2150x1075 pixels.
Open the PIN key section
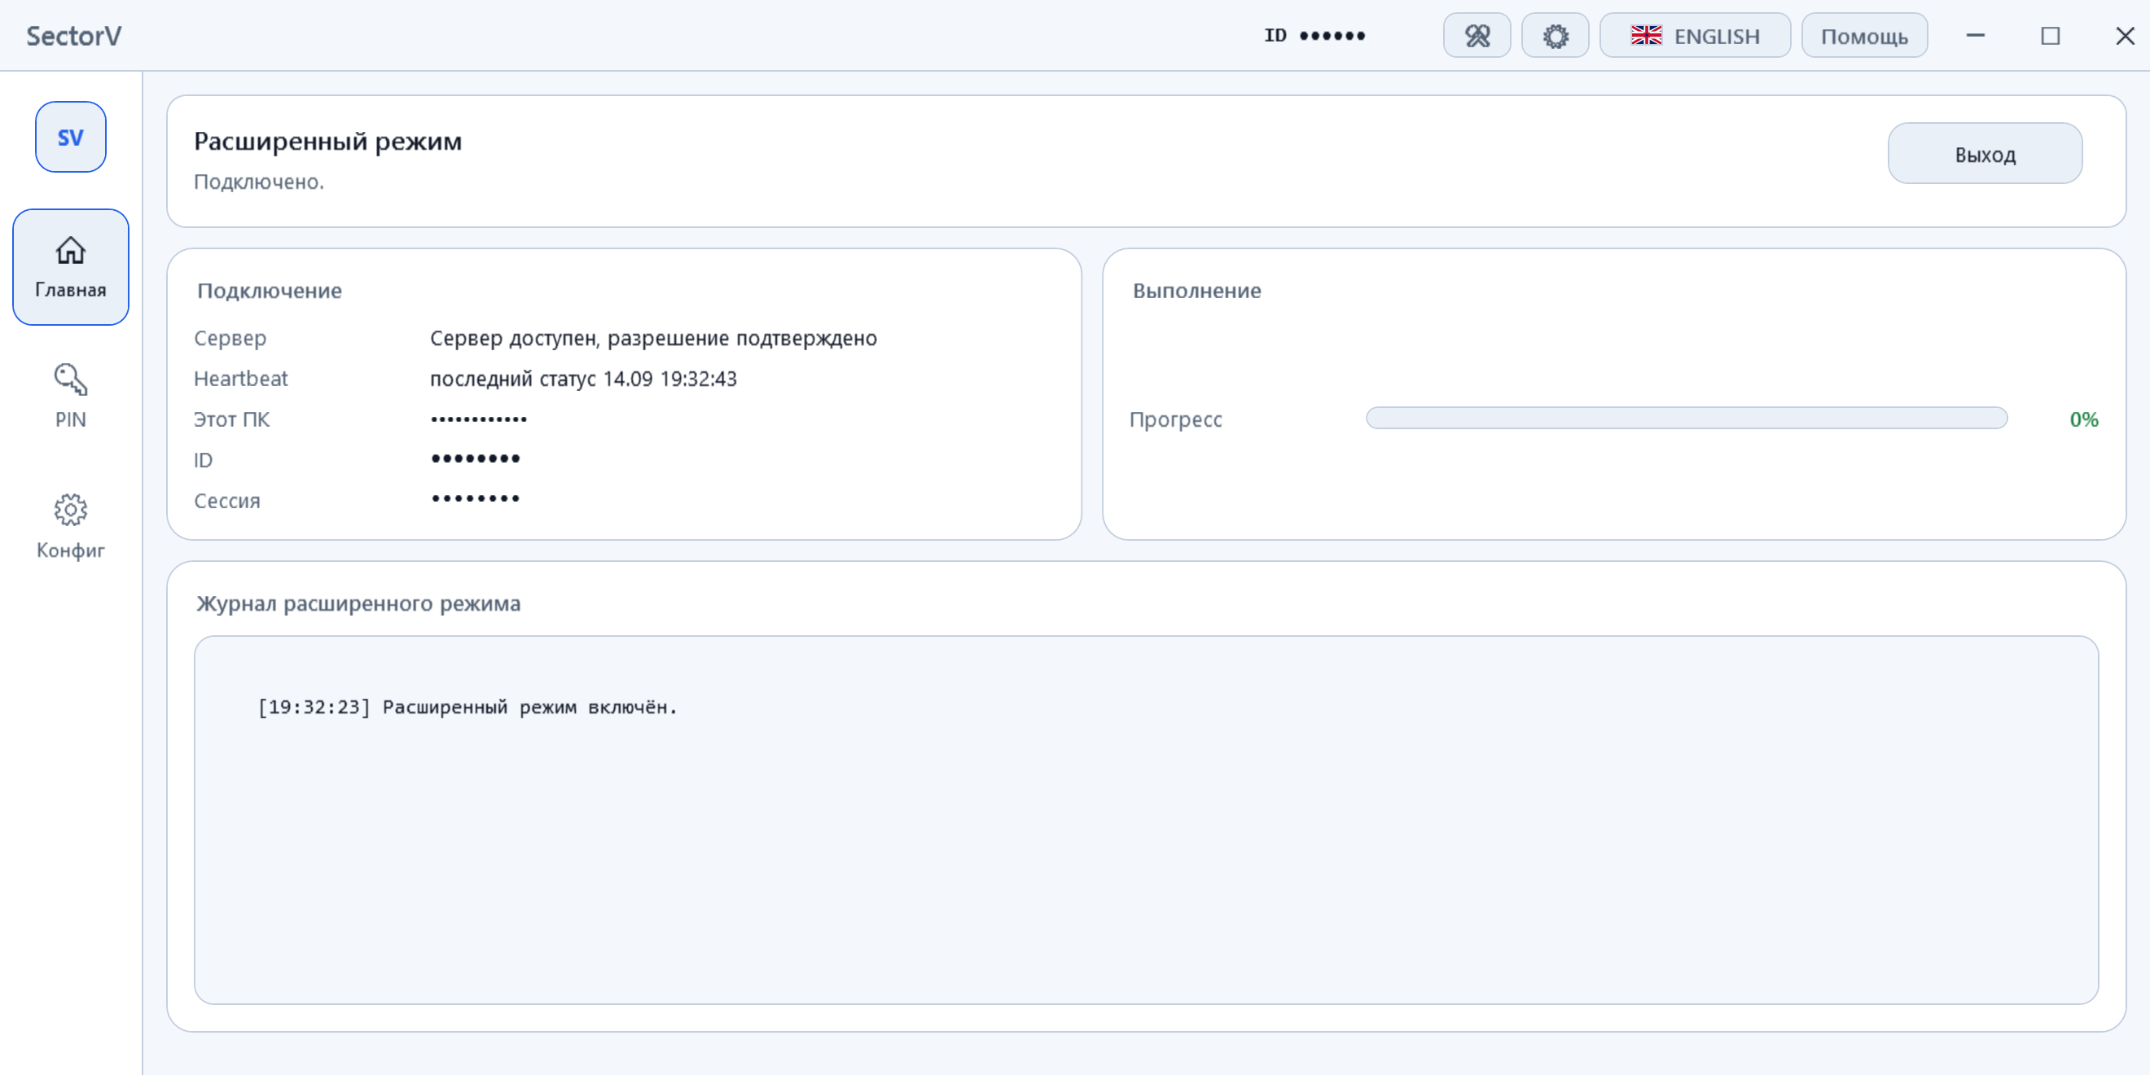point(71,397)
